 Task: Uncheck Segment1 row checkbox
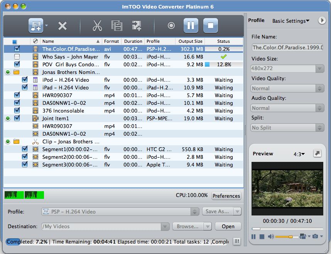pyautogui.click(x=25, y=149)
